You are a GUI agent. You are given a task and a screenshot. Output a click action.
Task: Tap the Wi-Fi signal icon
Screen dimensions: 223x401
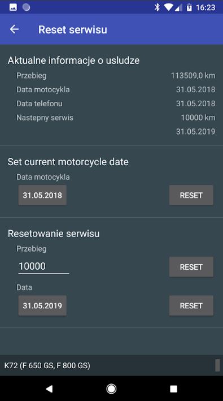coord(168,7)
